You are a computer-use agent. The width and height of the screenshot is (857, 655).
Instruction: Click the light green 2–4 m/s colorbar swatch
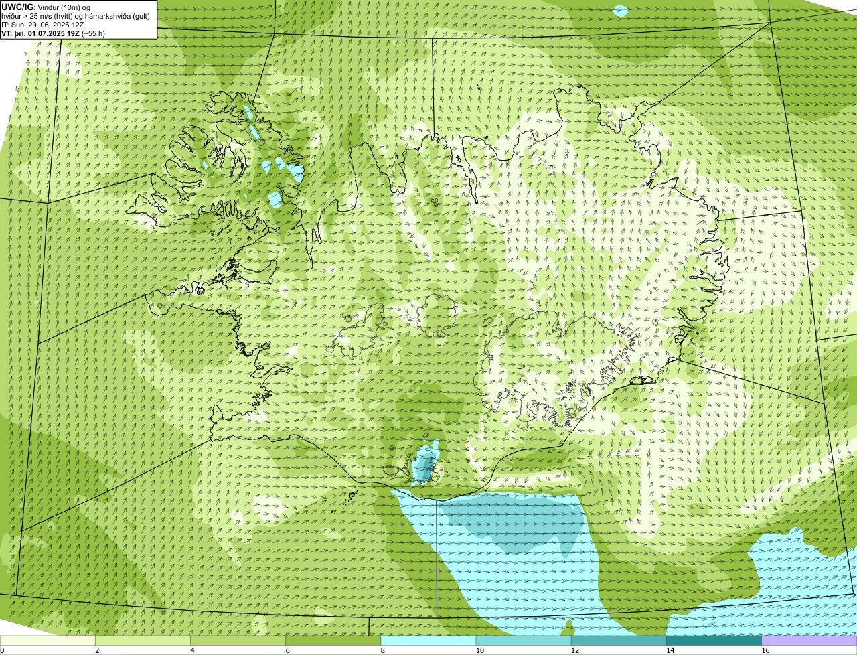coord(143,640)
